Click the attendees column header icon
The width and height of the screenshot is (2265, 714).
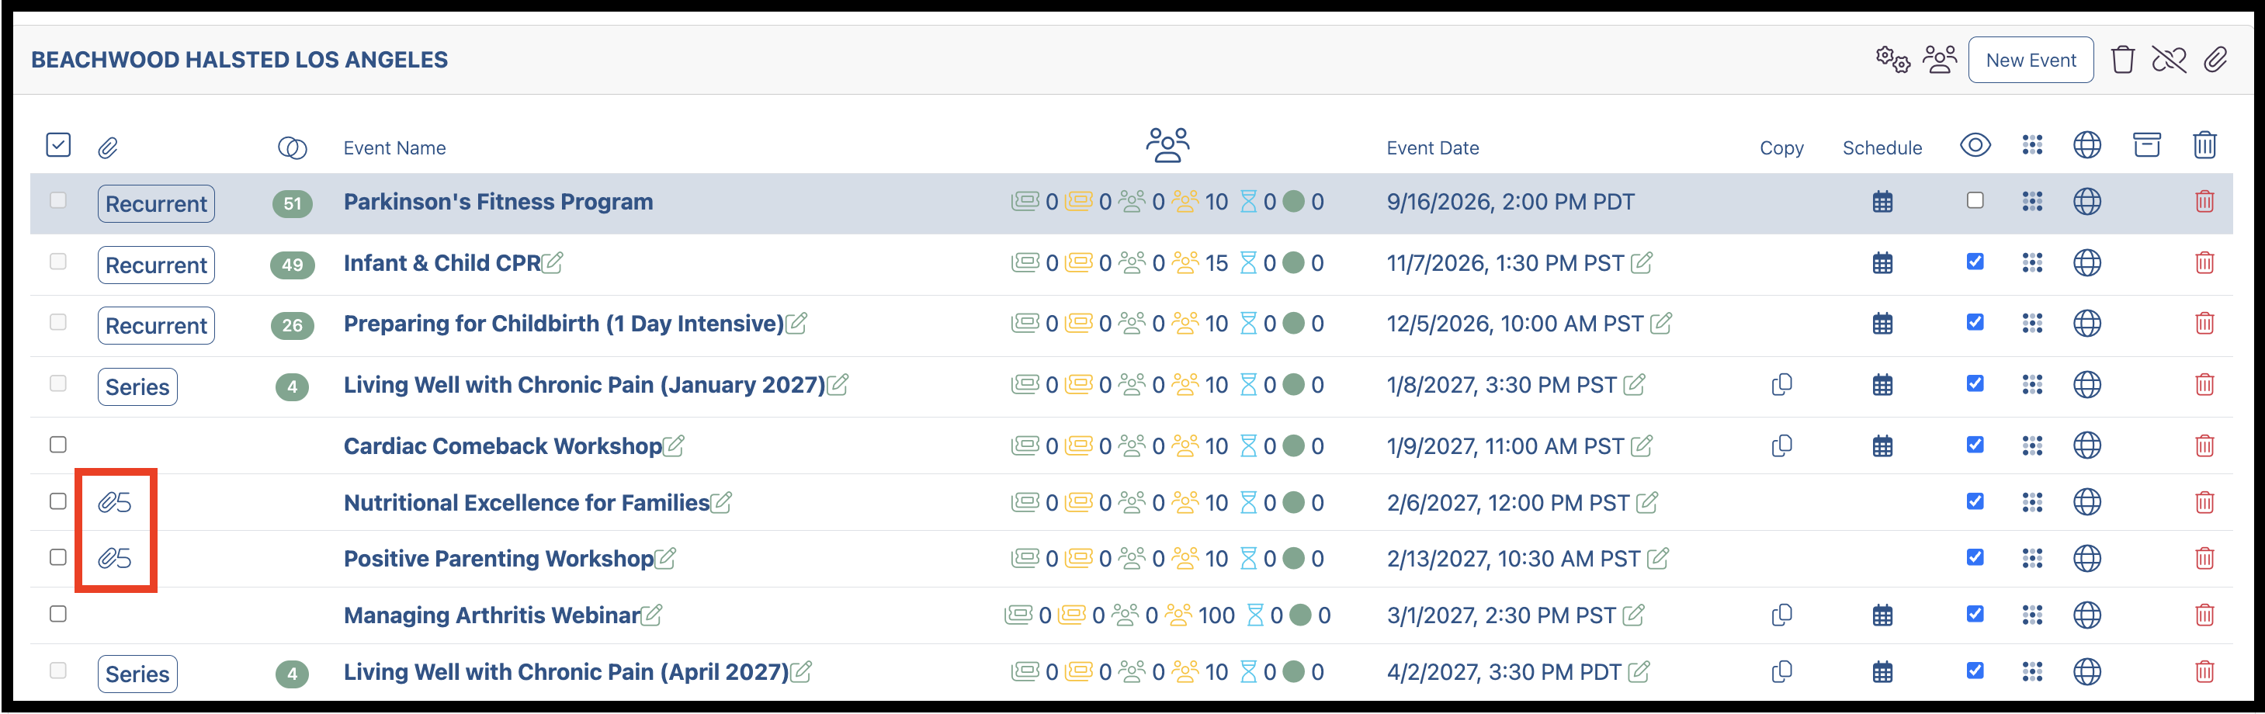pyautogui.click(x=1167, y=145)
